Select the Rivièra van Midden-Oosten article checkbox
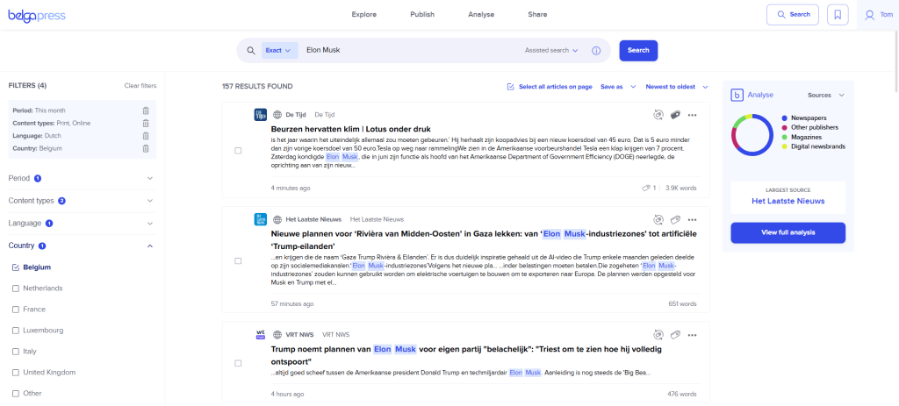 pyautogui.click(x=238, y=260)
